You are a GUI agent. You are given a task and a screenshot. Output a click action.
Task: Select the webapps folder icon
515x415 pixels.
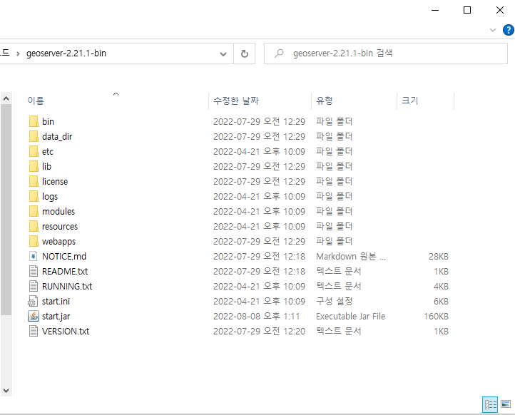coord(34,241)
